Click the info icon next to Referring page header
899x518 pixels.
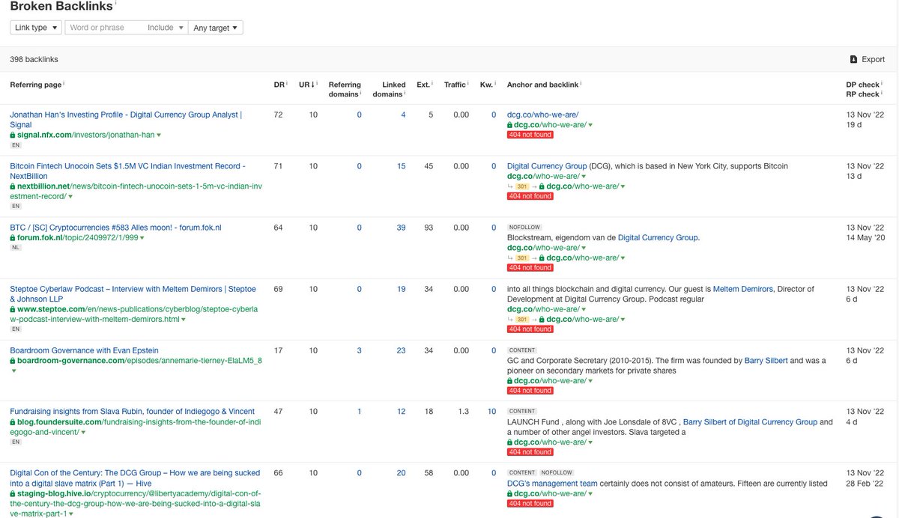(x=64, y=82)
